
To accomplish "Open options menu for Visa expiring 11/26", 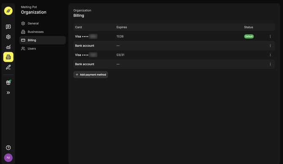I will click(x=270, y=37).
